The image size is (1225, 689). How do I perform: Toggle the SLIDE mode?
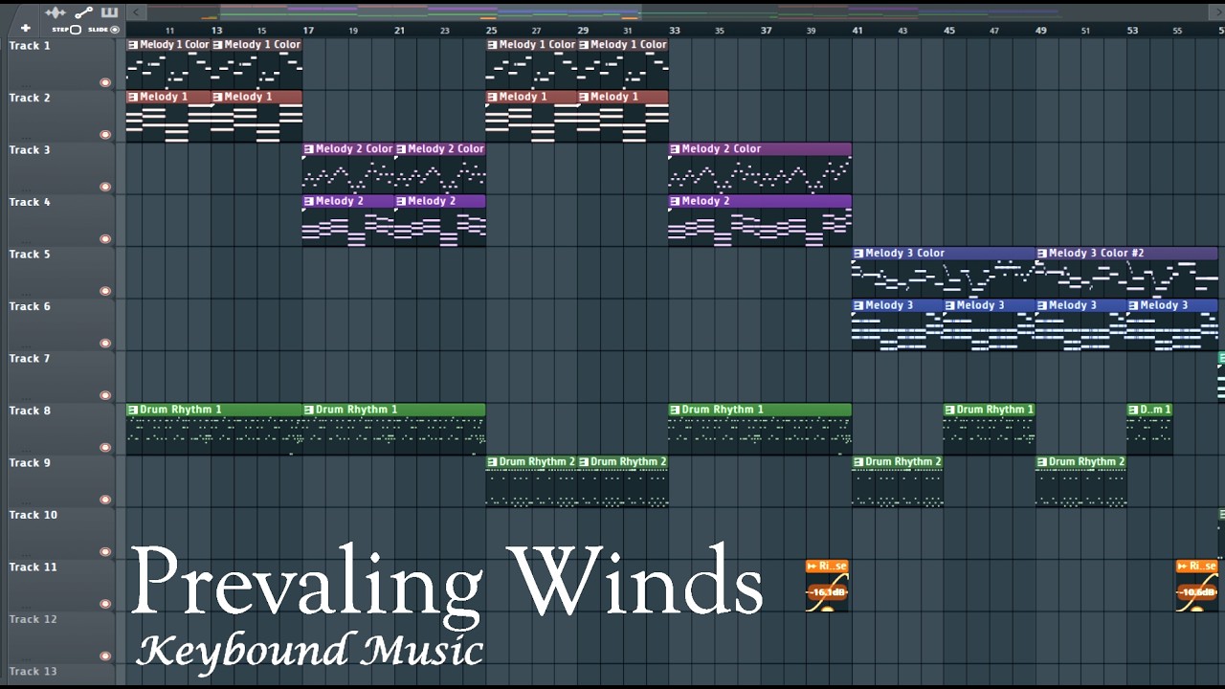click(x=103, y=30)
